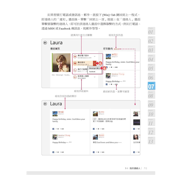Screen dimensions: 182x175
Task: Select the Messenger option in the dropdown list
Action: [94, 68]
